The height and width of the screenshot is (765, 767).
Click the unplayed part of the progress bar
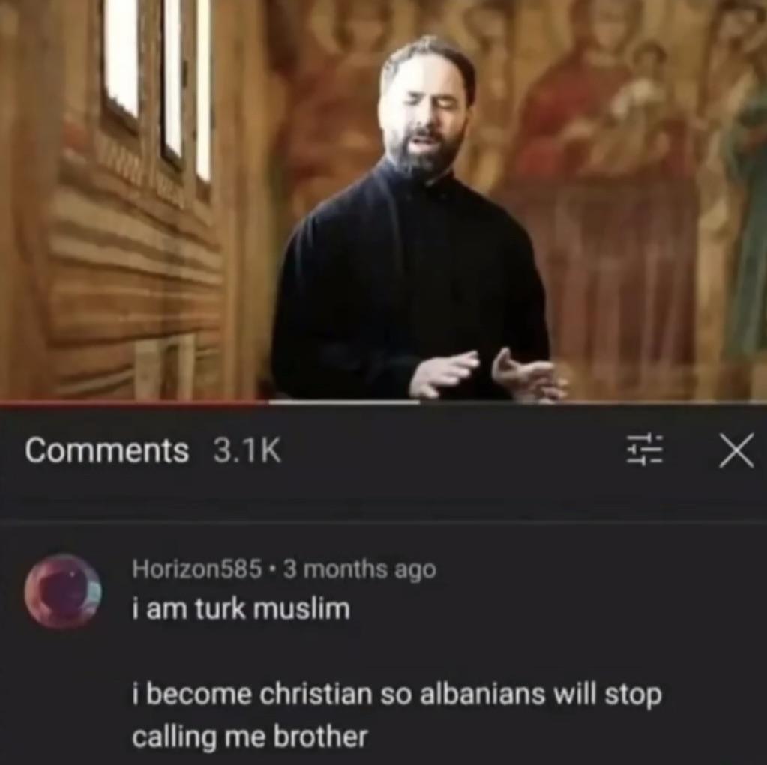(x=593, y=403)
